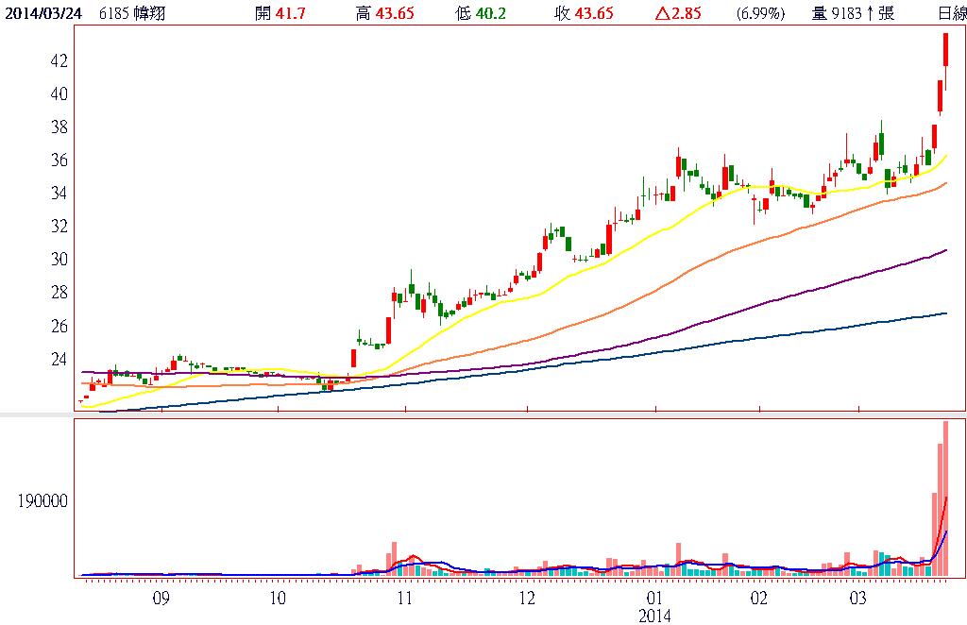The image size is (967, 625).
Task: Click the 34 price axis label
Action: click(x=58, y=194)
